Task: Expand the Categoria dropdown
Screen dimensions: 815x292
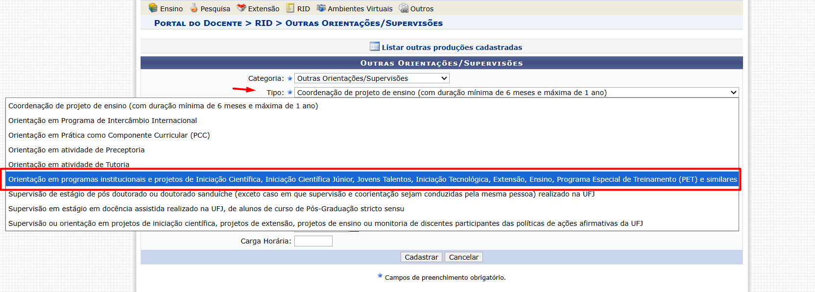Action: [x=372, y=78]
